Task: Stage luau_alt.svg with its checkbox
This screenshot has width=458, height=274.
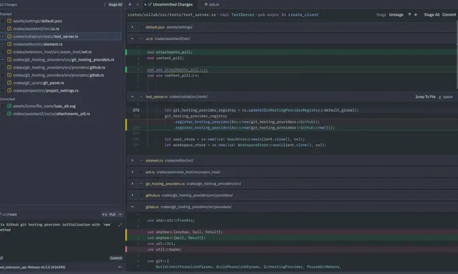Action: pyautogui.click(x=3, y=106)
